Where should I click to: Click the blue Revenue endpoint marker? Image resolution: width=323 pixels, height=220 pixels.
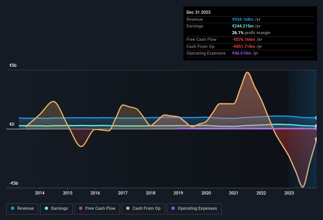click(x=316, y=118)
